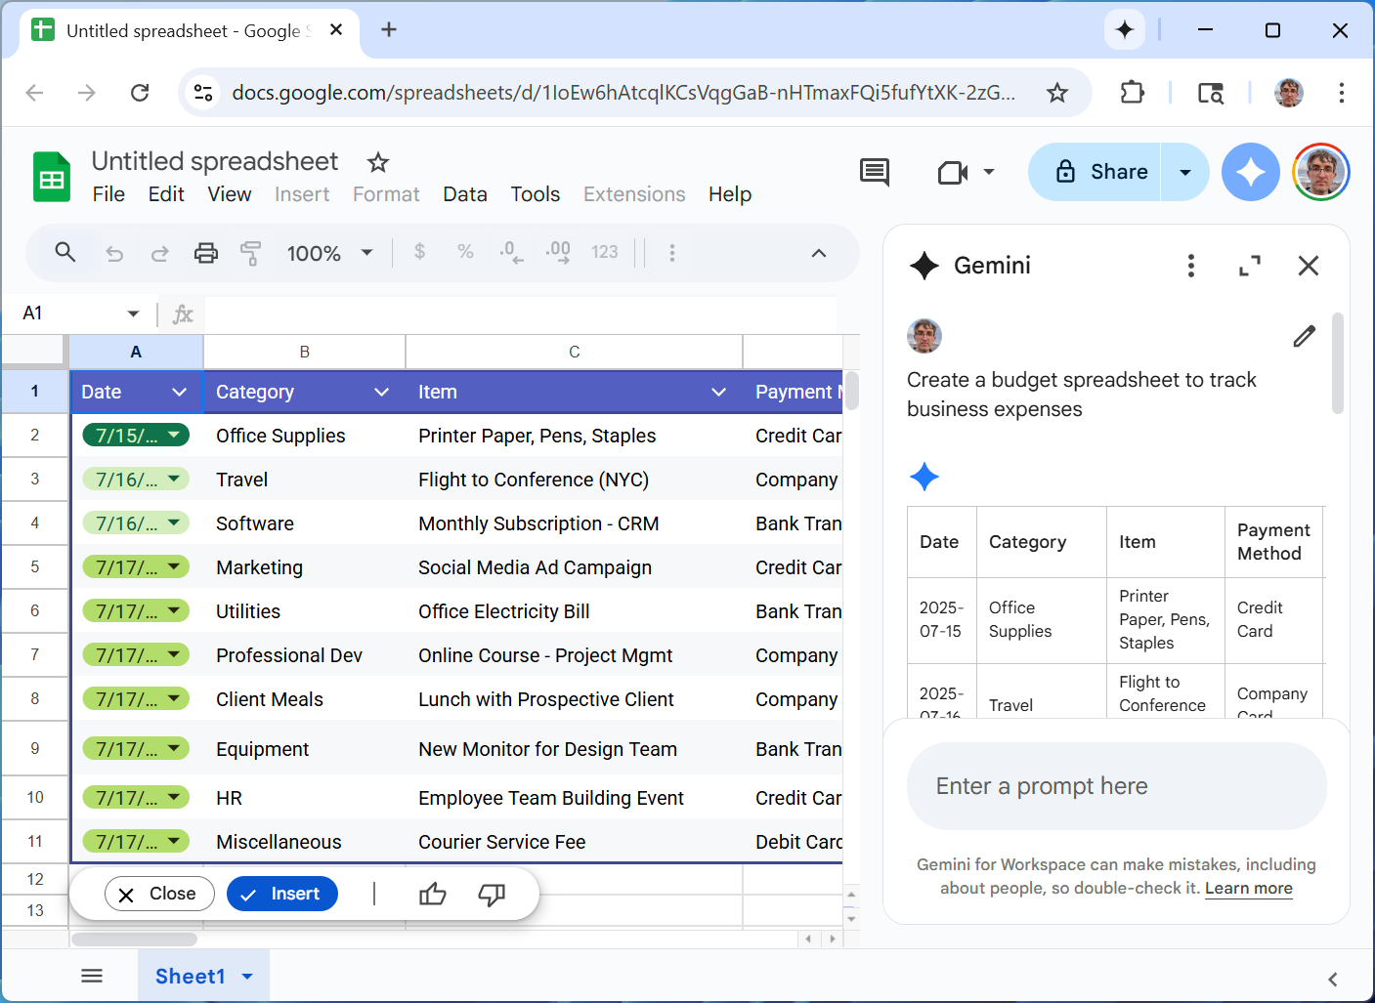Screen dimensions: 1375x1003
Task: Bookmark this page with the star icon
Action: coord(1057,93)
